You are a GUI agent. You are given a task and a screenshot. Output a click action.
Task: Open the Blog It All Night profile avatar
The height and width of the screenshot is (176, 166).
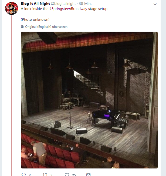pyautogui.click(x=11, y=8)
